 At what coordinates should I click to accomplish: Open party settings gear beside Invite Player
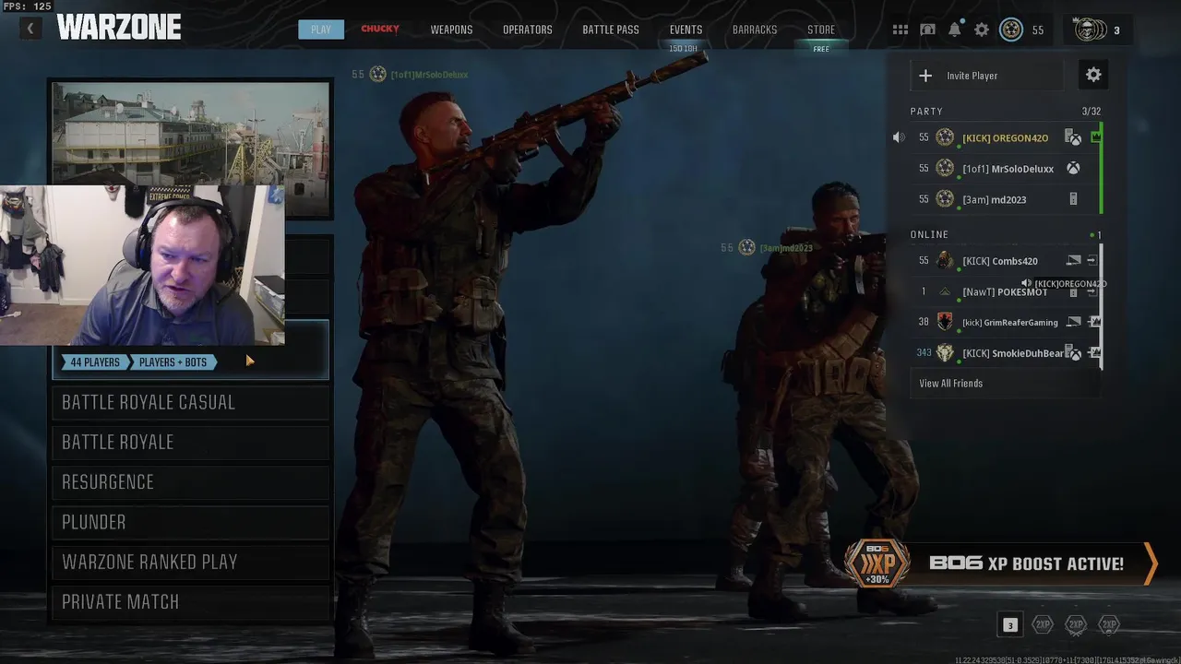coord(1093,75)
